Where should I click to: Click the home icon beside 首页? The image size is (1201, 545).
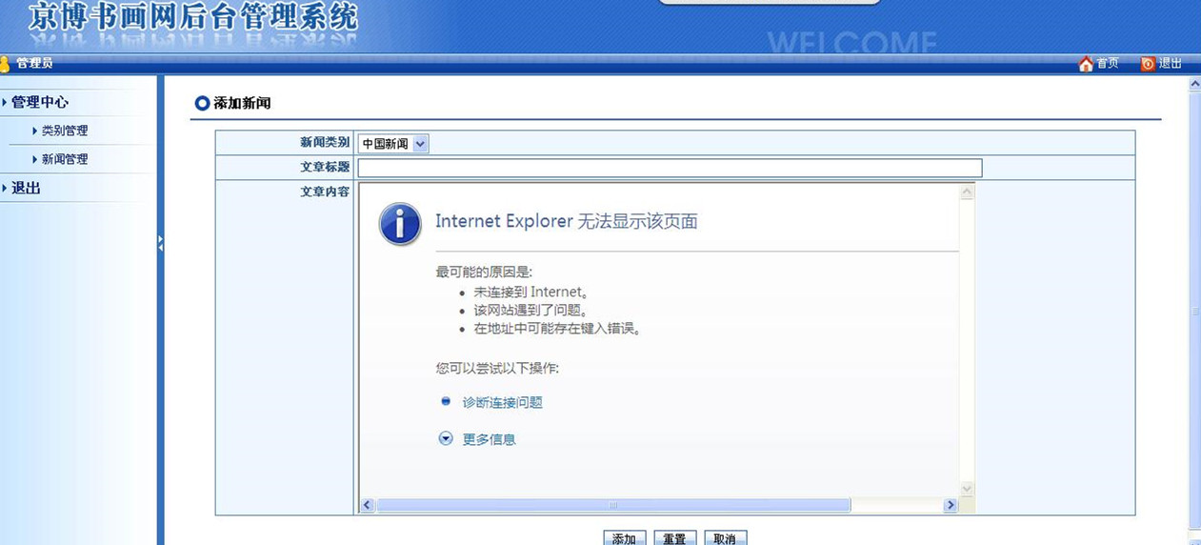coord(1086,64)
